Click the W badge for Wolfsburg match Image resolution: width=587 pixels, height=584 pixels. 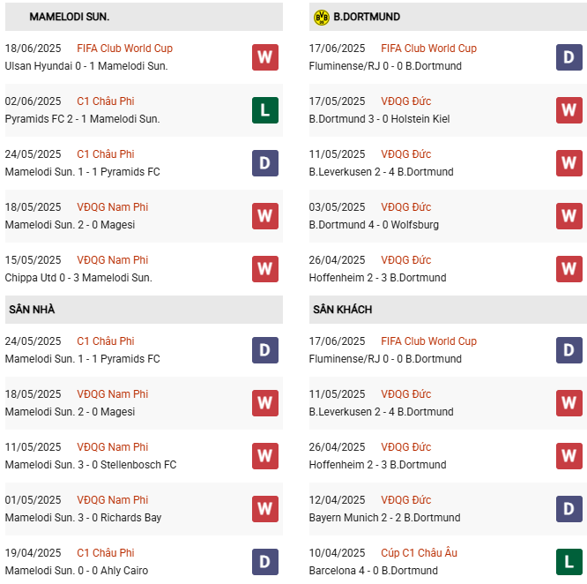(569, 216)
